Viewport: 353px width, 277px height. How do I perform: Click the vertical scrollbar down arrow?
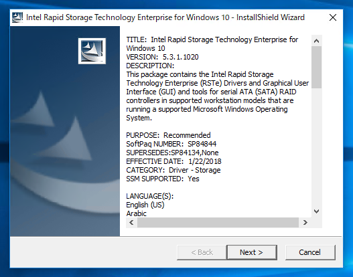pos(317,211)
